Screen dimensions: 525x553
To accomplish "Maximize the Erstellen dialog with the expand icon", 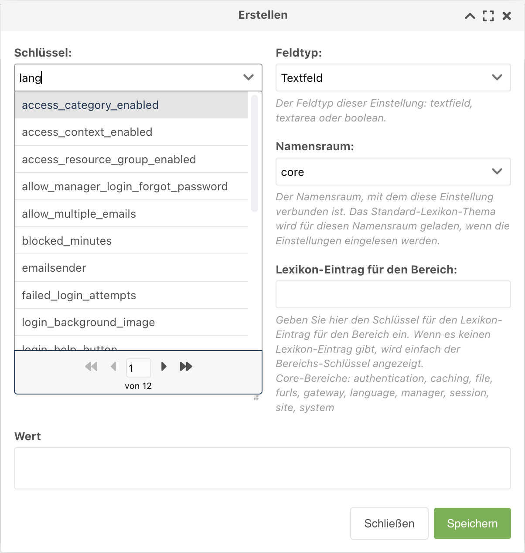I will click(488, 16).
